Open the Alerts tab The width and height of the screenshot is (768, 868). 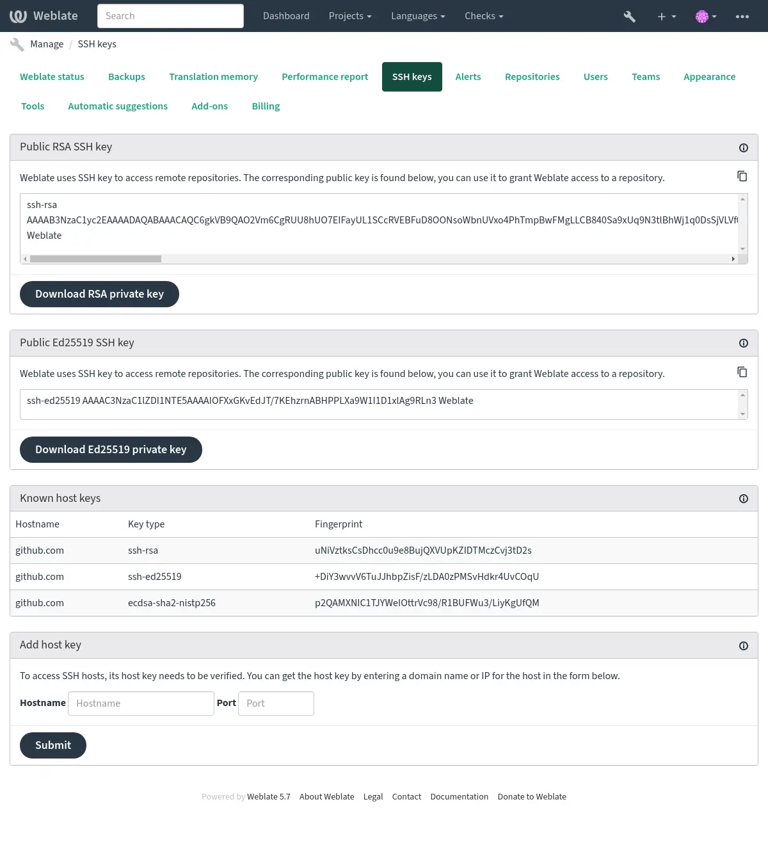tap(468, 77)
